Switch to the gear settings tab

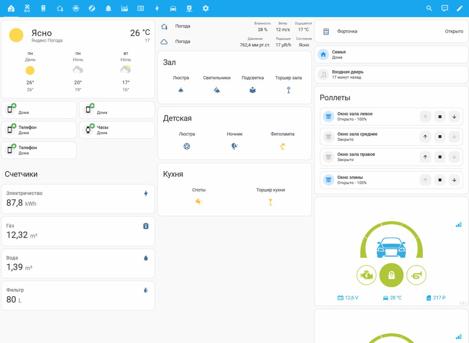point(206,8)
